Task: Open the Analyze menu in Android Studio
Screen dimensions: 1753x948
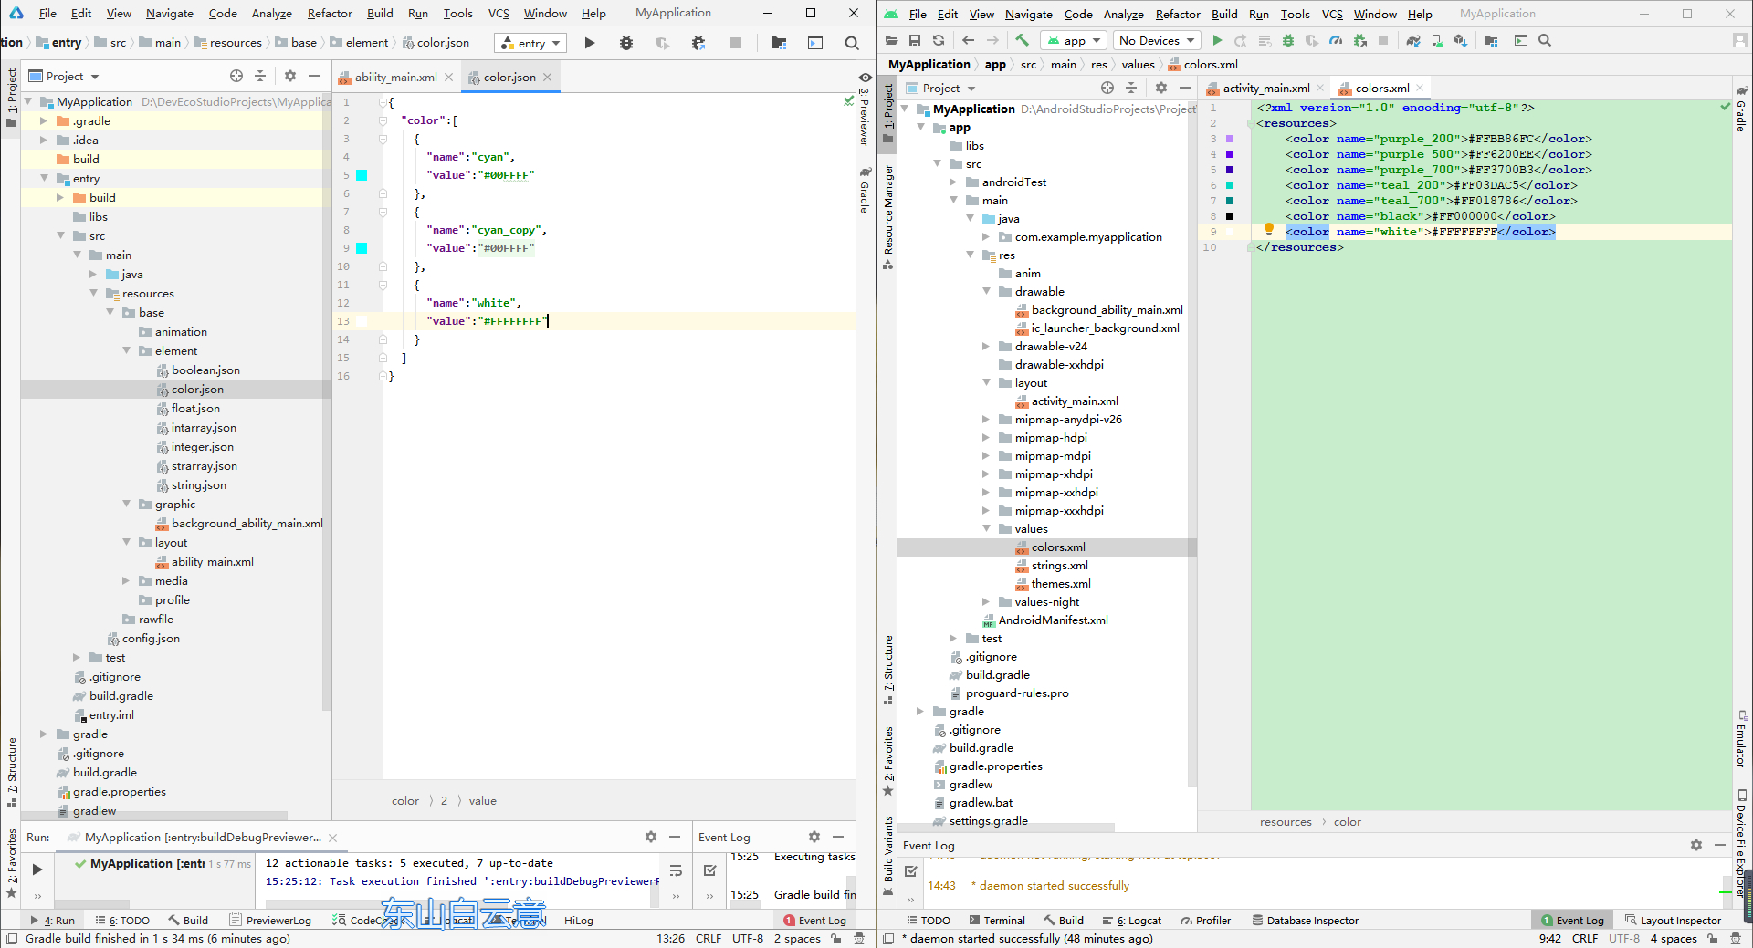Action: (1123, 14)
